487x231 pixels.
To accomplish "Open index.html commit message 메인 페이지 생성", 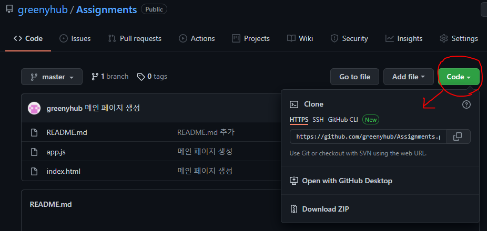I will coord(205,171).
